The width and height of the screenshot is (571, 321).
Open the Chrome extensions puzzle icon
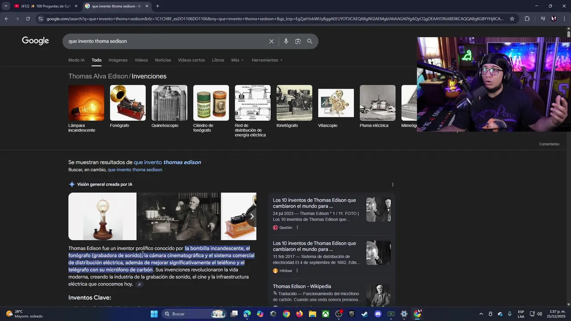click(x=527, y=19)
